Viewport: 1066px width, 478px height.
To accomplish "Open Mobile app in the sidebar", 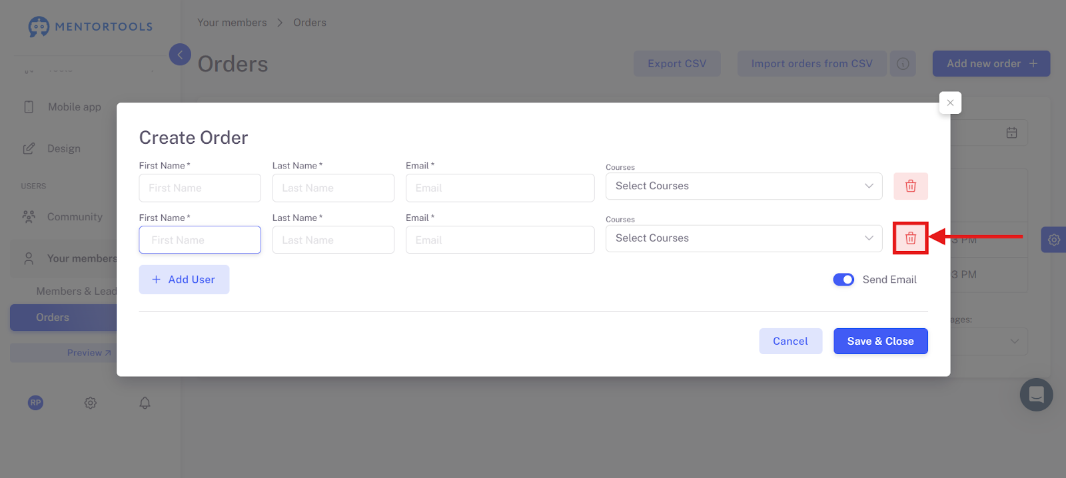I will point(74,107).
